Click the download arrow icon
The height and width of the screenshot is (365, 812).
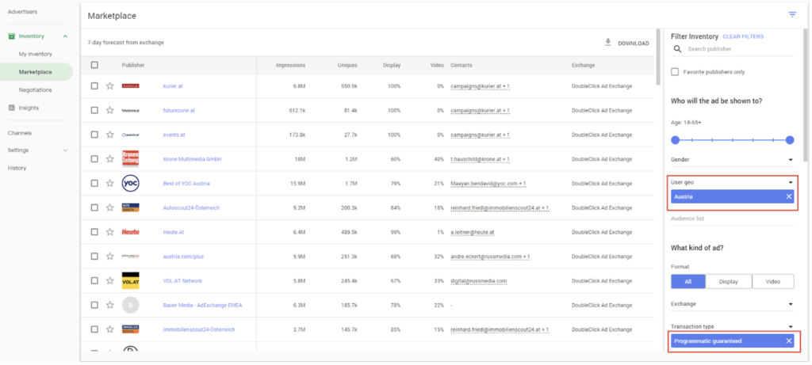point(607,43)
